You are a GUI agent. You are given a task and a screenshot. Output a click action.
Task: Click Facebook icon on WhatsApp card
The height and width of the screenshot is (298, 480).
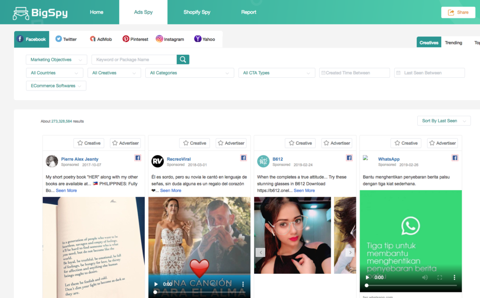pyautogui.click(x=455, y=158)
